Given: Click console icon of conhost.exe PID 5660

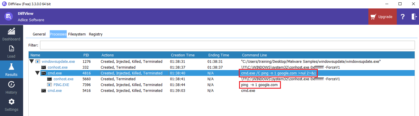Looking at the screenshot, I should [49, 79].
